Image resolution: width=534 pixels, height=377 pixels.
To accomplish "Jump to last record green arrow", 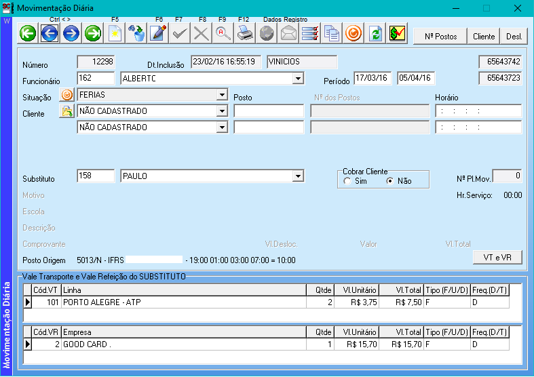I will [x=93, y=33].
